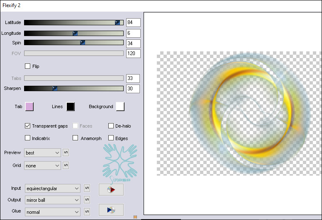This screenshot has width=322, height=220.
Task: Turn on the De-halo checkbox
Action: (x=111, y=126)
